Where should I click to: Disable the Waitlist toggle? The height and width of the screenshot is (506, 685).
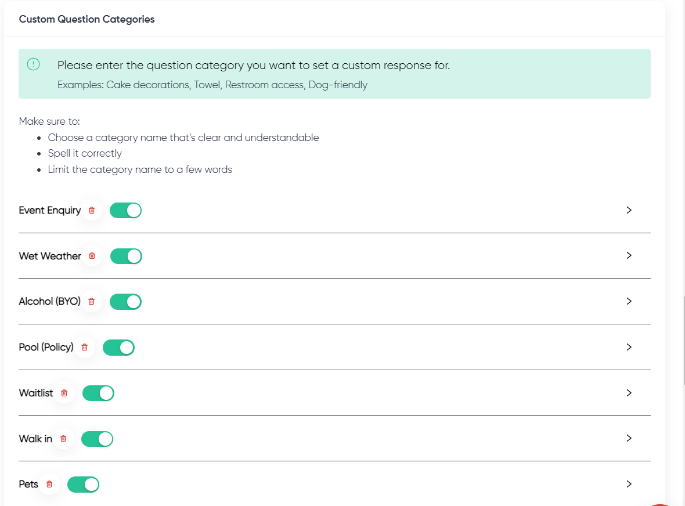tap(99, 393)
